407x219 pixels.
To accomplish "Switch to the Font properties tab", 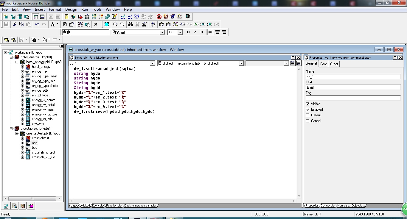I will pos(323,64).
